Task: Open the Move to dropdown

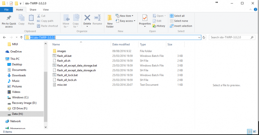Action: click(x=66, y=21)
